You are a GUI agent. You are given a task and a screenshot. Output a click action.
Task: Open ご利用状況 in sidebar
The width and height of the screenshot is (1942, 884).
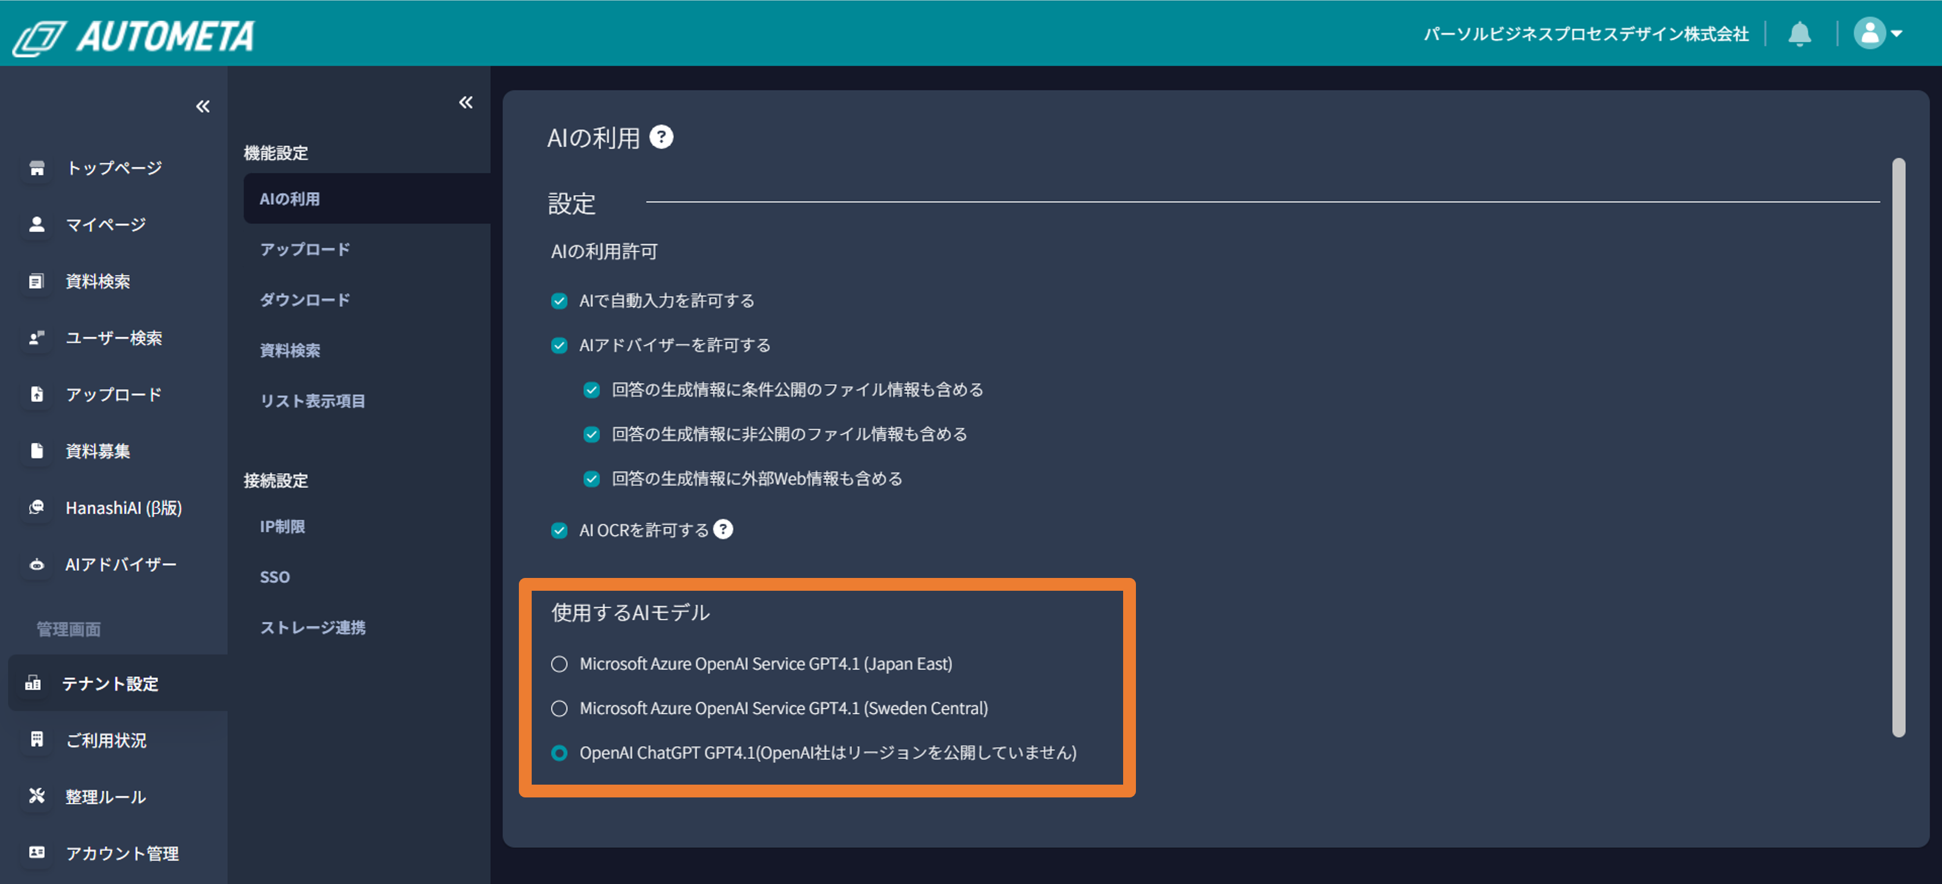pos(106,740)
